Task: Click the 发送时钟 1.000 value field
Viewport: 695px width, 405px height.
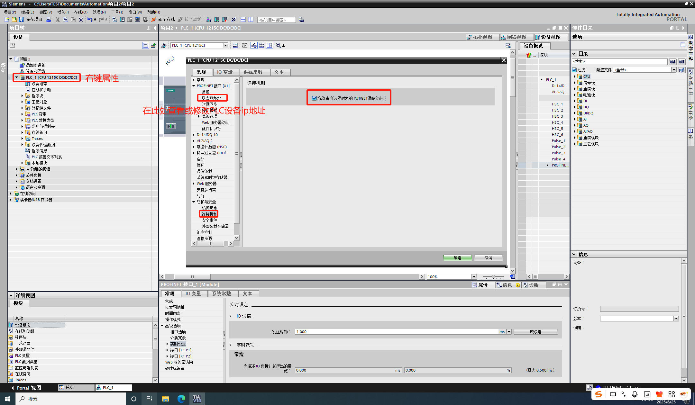Action: pyautogui.click(x=397, y=332)
